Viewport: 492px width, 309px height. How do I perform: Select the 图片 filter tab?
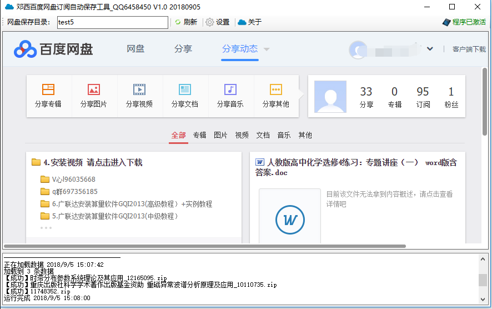tap(220, 136)
